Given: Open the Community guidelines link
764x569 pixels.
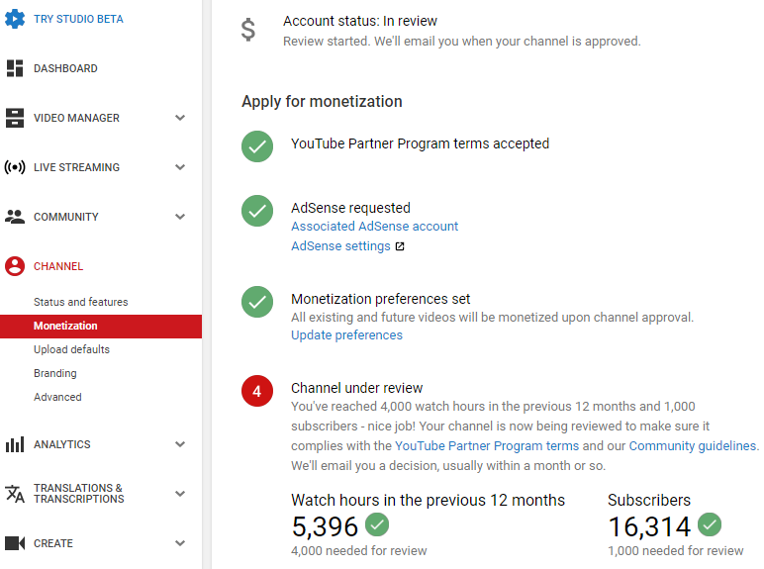Looking at the screenshot, I should (693, 446).
